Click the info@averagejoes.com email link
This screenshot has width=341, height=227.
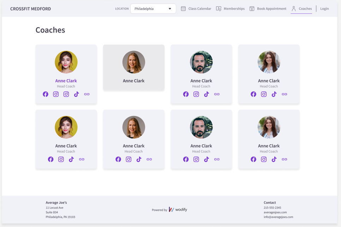point(279,217)
